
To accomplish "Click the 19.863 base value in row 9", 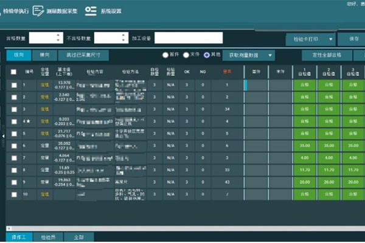I will coord(64,180).
